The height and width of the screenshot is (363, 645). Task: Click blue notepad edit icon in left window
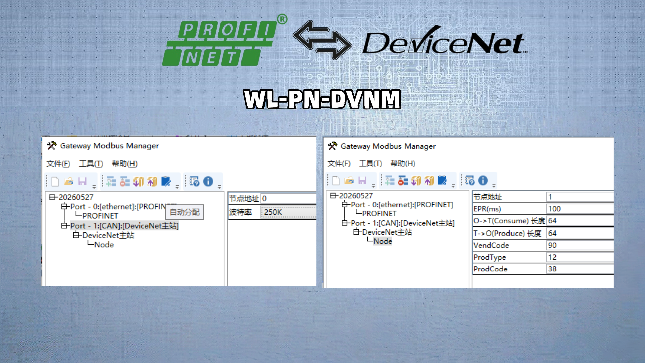pyautogui.click(x=166, y=182)
